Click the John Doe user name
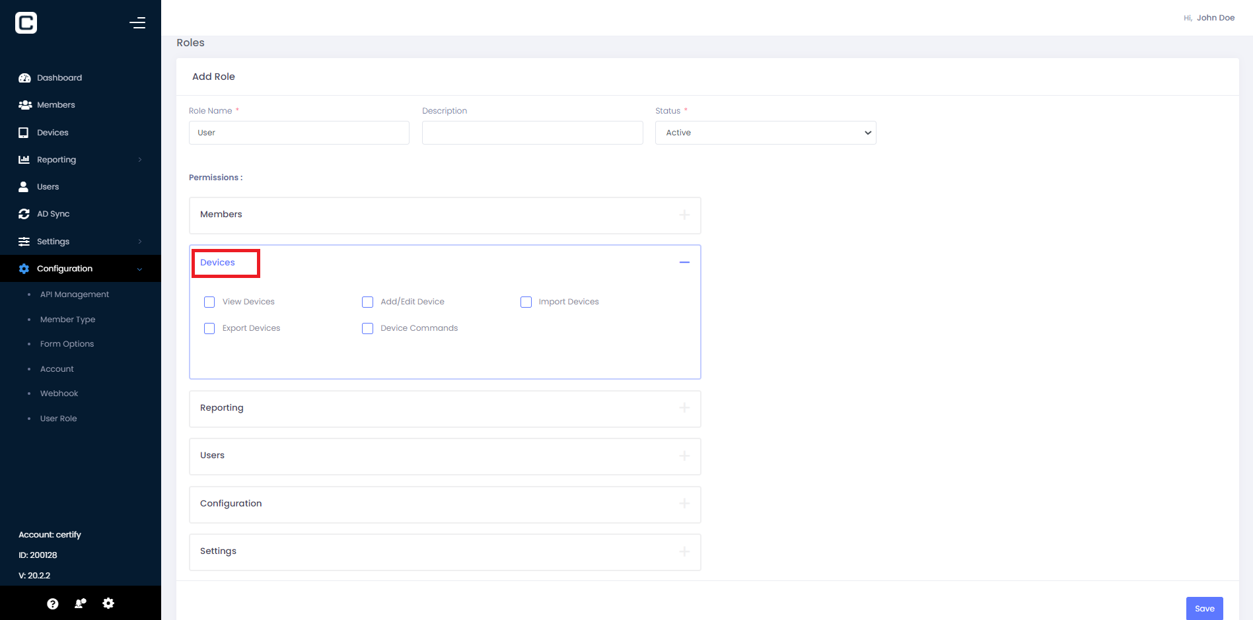The image size is (1253, 620). (1215, 18)
